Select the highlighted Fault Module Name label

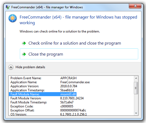[25, 94]
